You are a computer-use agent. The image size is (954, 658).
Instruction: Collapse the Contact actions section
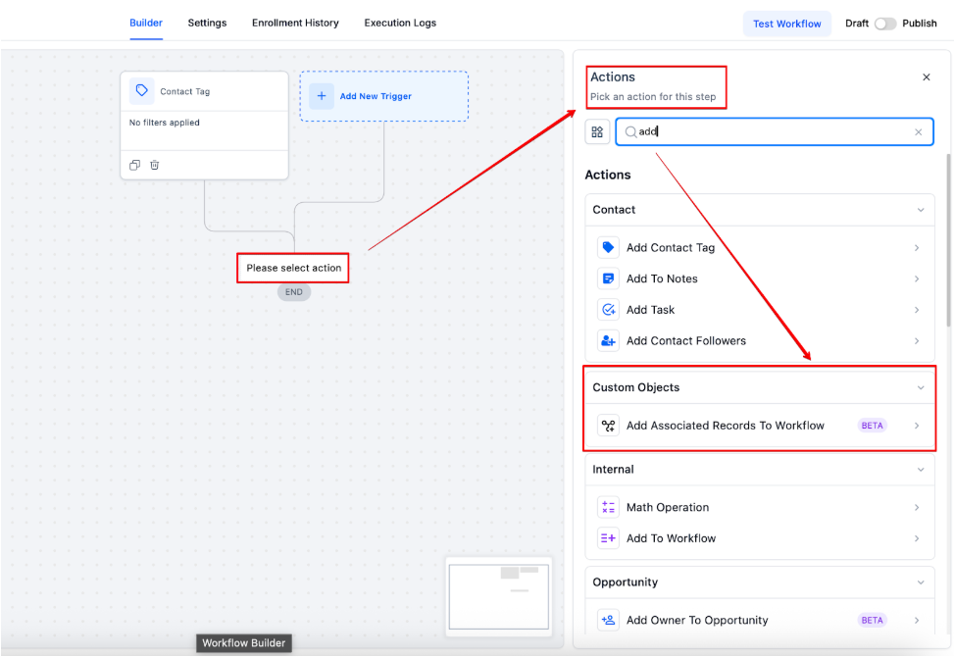click(920, 210)
